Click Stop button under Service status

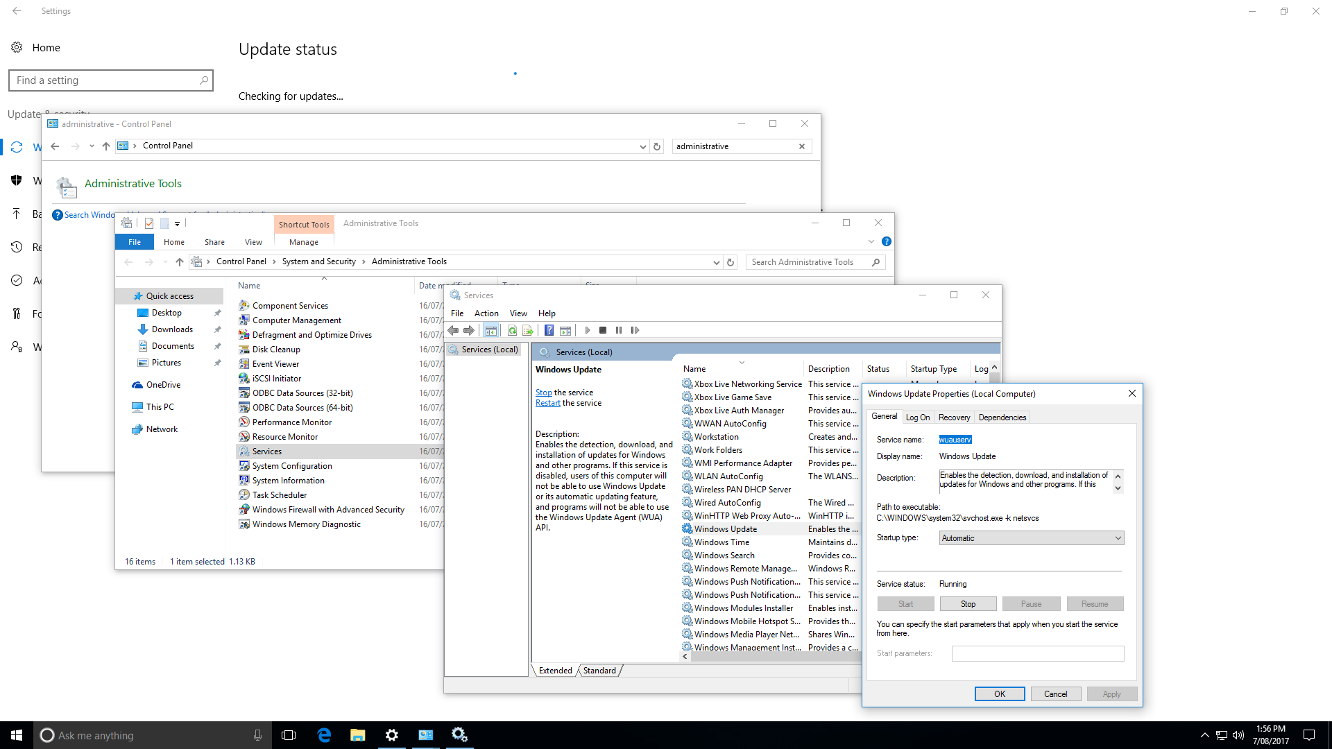(968, 604)
